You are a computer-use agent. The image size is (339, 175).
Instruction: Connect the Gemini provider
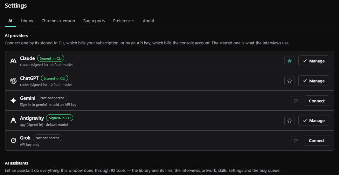coord(317,100)
